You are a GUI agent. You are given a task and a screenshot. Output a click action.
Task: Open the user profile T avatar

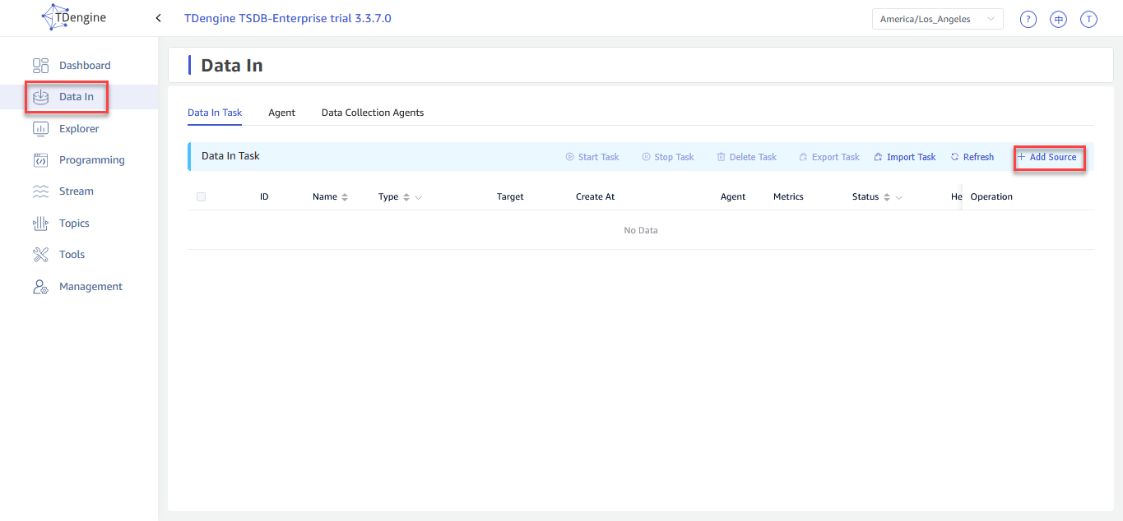(1088, 20)
